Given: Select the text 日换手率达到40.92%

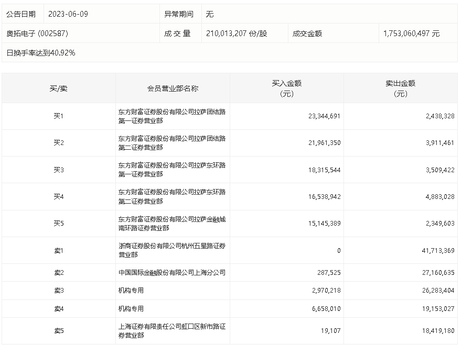Looking at the screenshot, I should [x=41, y=53].
